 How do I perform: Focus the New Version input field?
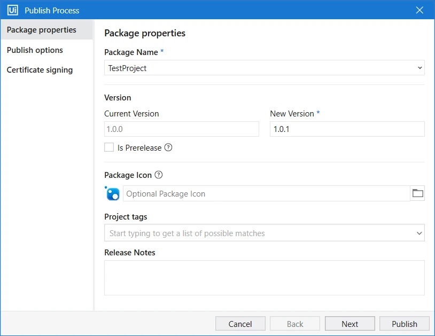coord(347,129)
